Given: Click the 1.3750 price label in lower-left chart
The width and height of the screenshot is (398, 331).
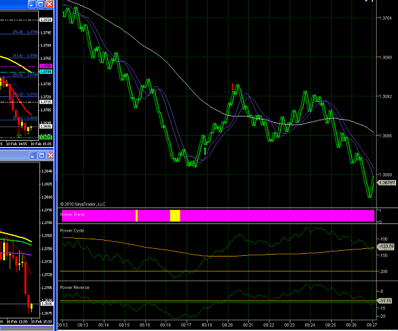Looking at the screenshot, I should click(47, 249).
